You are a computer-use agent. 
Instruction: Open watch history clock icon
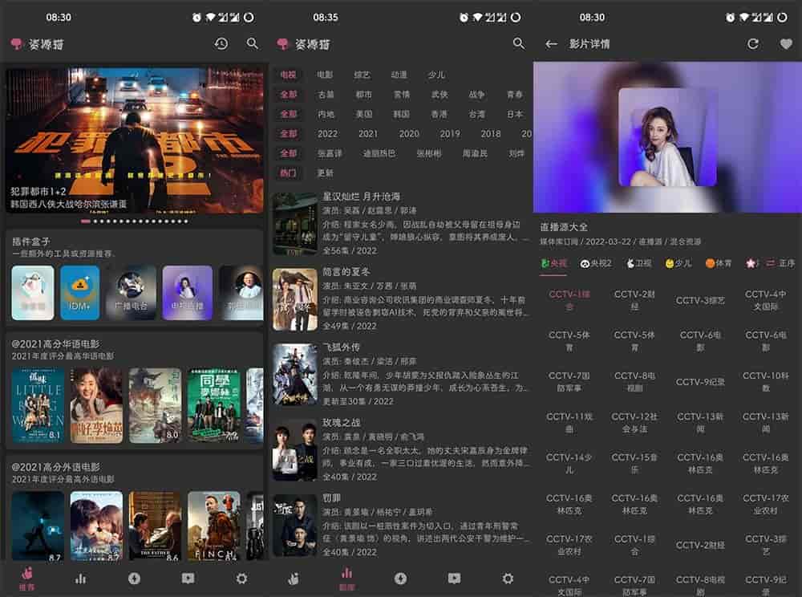(221, 44)
